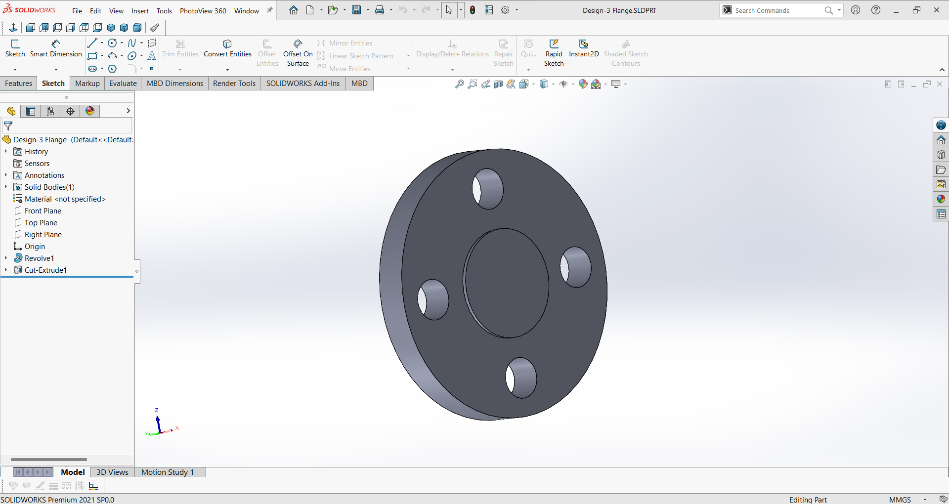Click the Edit Appearance color ball icon

(x=583, y=84)
